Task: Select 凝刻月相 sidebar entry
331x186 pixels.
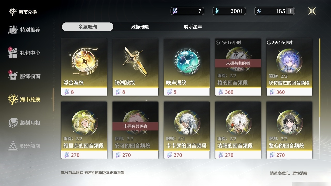Action: pos(24,123)
